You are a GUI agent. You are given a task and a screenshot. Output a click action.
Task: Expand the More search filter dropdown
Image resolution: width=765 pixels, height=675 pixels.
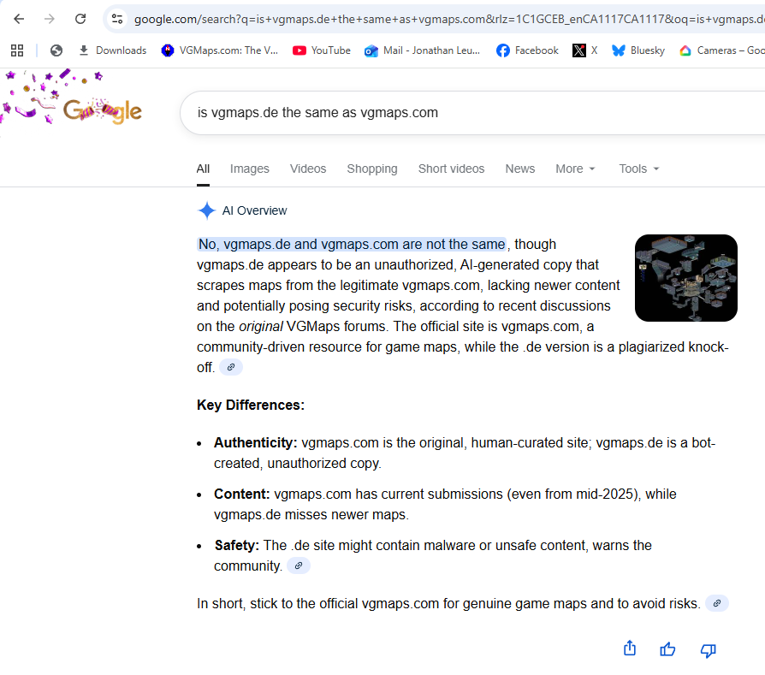(575, 169)
